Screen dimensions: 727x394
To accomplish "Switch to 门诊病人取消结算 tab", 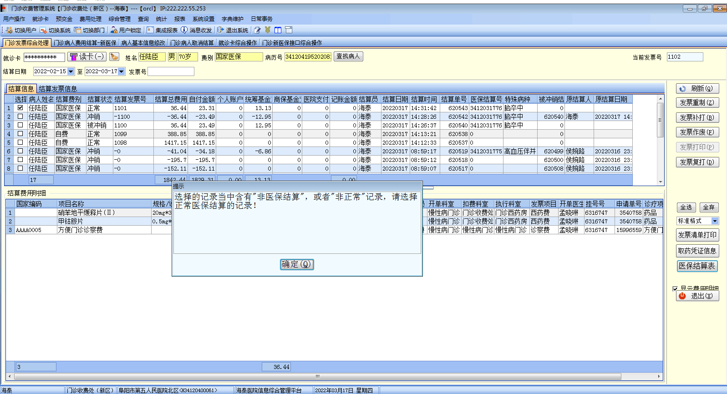I will tap(192, 43).
